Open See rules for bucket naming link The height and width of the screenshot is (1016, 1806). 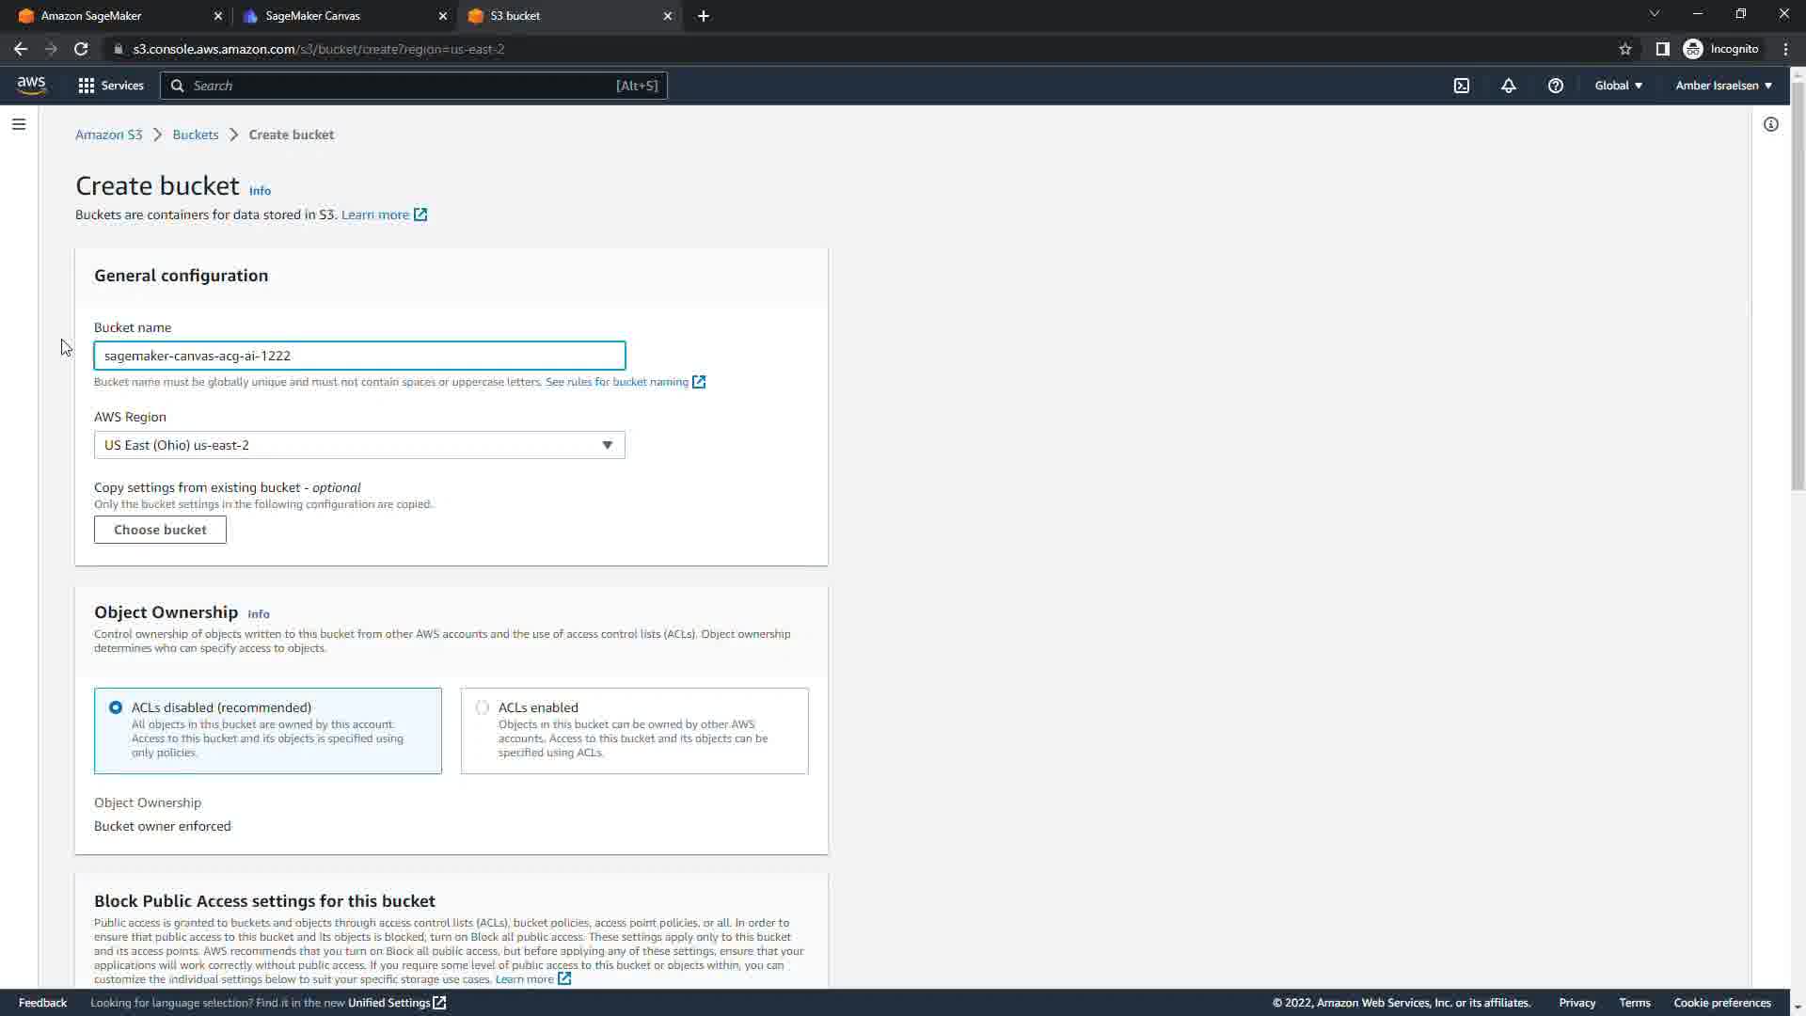[617, 382]
